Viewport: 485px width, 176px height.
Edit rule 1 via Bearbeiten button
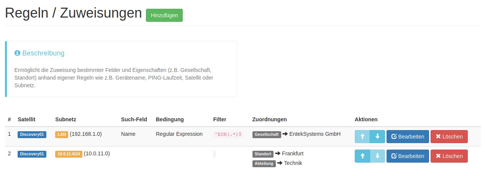[x=408, y=137]
